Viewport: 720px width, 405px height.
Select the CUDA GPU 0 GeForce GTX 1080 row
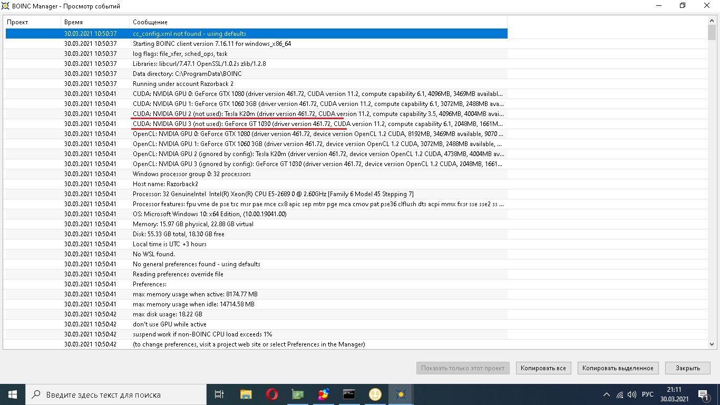[256, 94]
